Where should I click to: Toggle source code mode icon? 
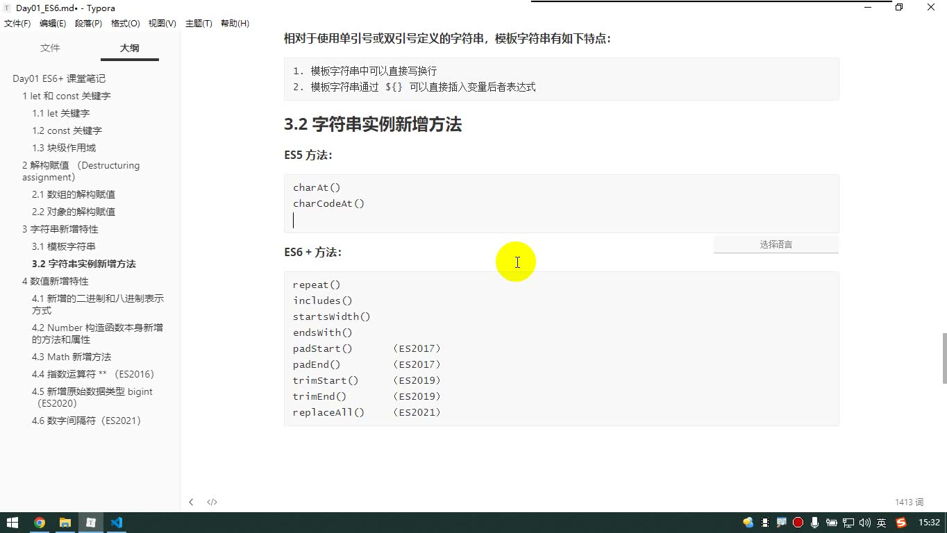click(212, 502)
